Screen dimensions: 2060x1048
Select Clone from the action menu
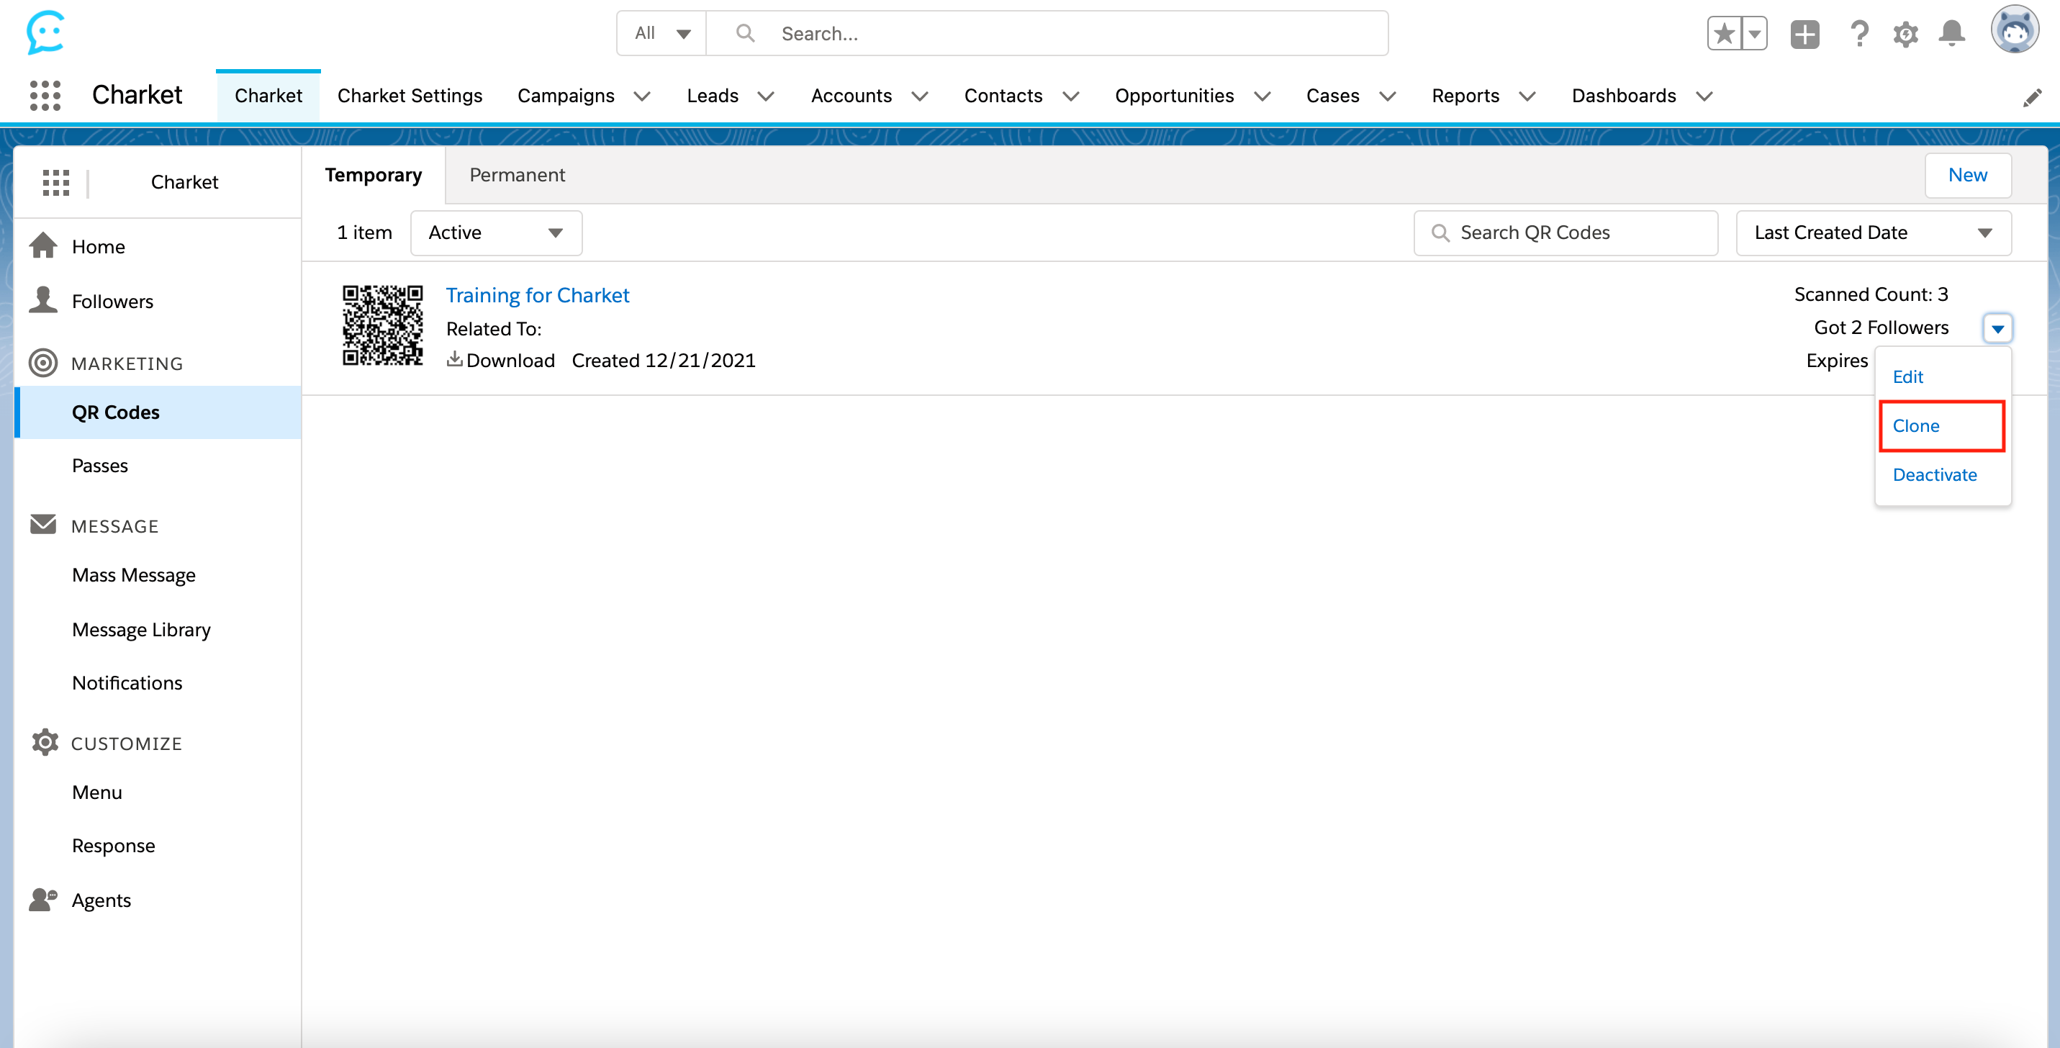point(1916,426)
